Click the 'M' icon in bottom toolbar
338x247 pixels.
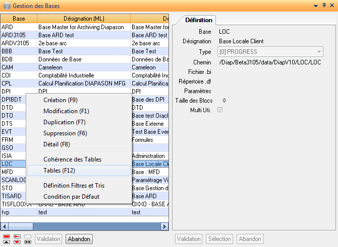pos(28,242)
